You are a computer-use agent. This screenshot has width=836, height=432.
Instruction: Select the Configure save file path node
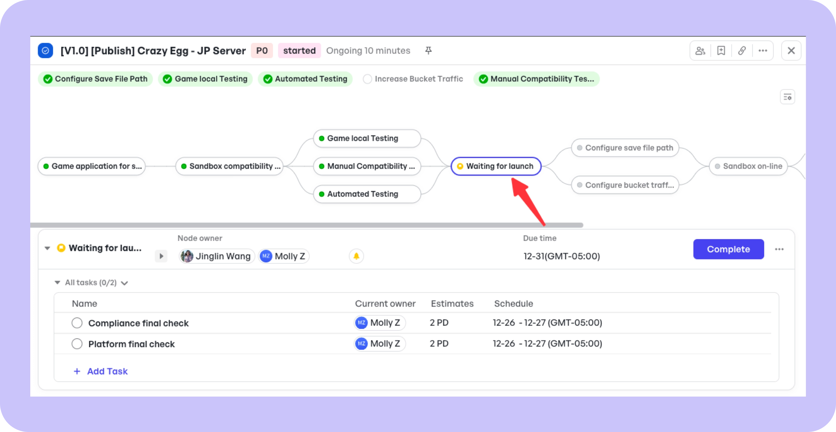pos(625,148)
